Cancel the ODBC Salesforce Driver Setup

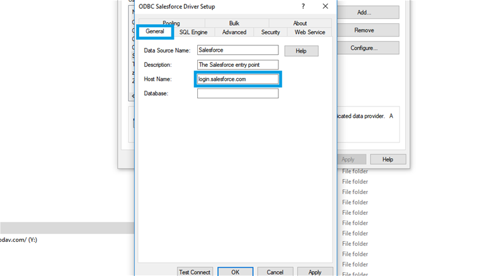(275, 272)
